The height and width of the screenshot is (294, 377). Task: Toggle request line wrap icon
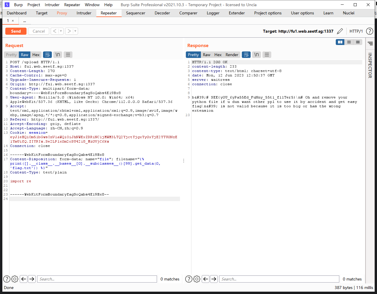pos(47,55)
